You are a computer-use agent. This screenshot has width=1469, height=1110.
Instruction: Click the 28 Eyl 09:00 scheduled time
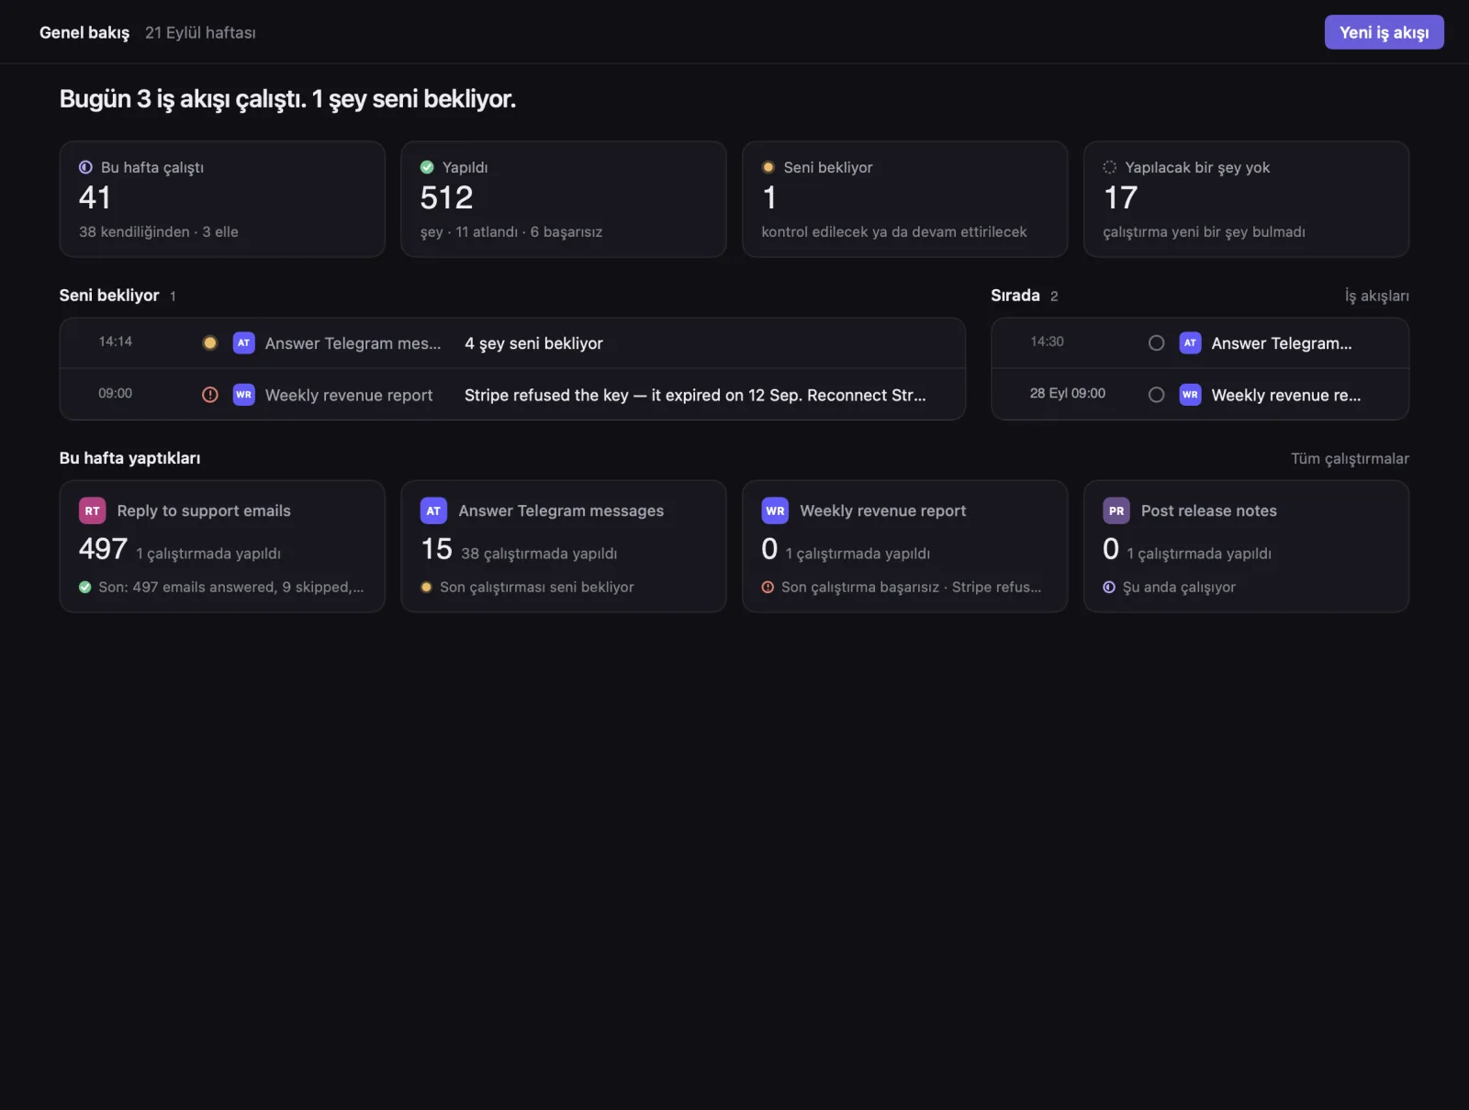tap(1068, 393)
